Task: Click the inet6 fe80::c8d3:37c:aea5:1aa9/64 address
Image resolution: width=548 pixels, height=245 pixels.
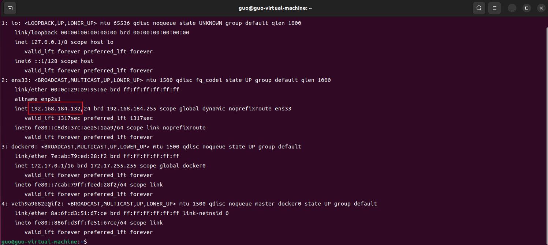Action: pos(79,128)
